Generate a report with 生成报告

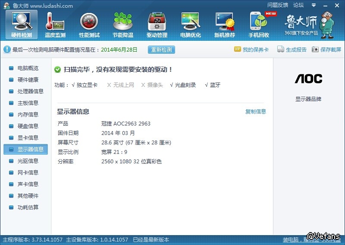pos(292,49)
